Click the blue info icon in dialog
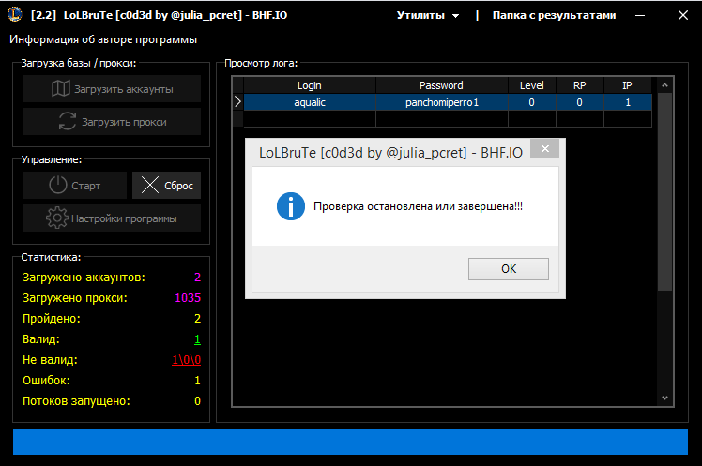This screenshot has height=466, width=702. [291, 206]
